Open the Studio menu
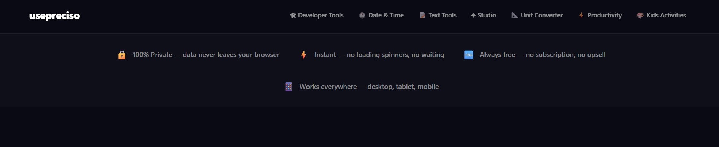The height and width of the screenshot is (147, 719). pyautogui.click(x=483, y=15)
